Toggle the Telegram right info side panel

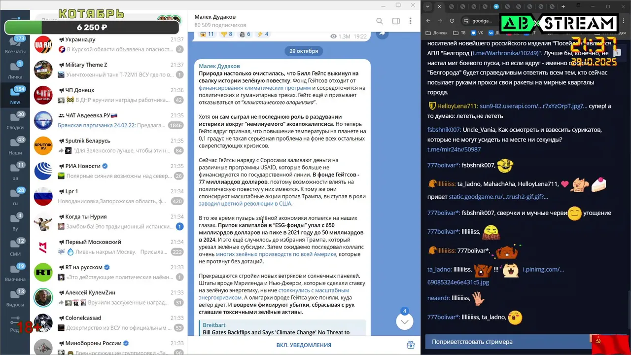click(x=396, y=21)
